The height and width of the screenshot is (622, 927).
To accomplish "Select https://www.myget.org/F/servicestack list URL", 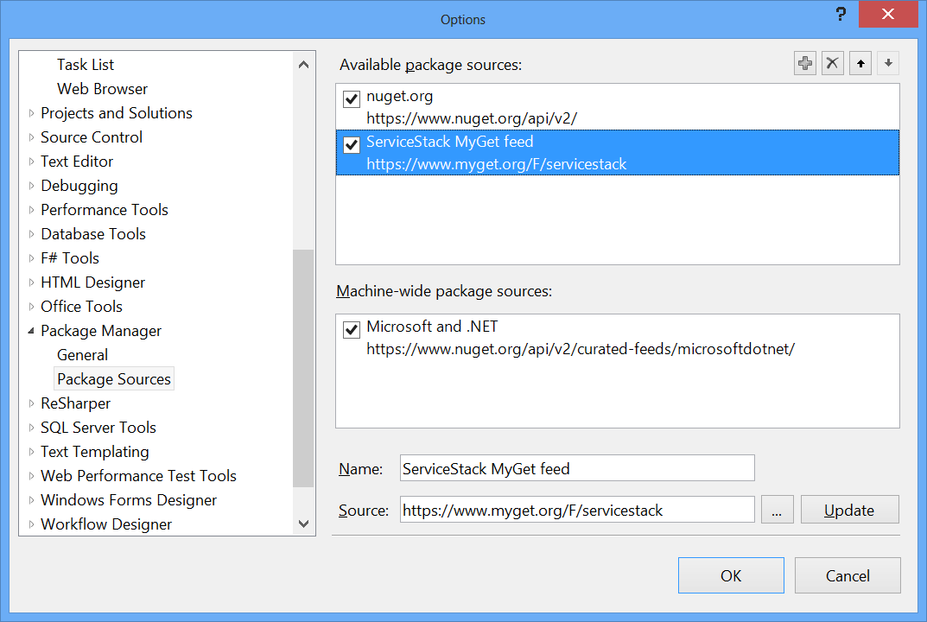I will coord(496,164).
